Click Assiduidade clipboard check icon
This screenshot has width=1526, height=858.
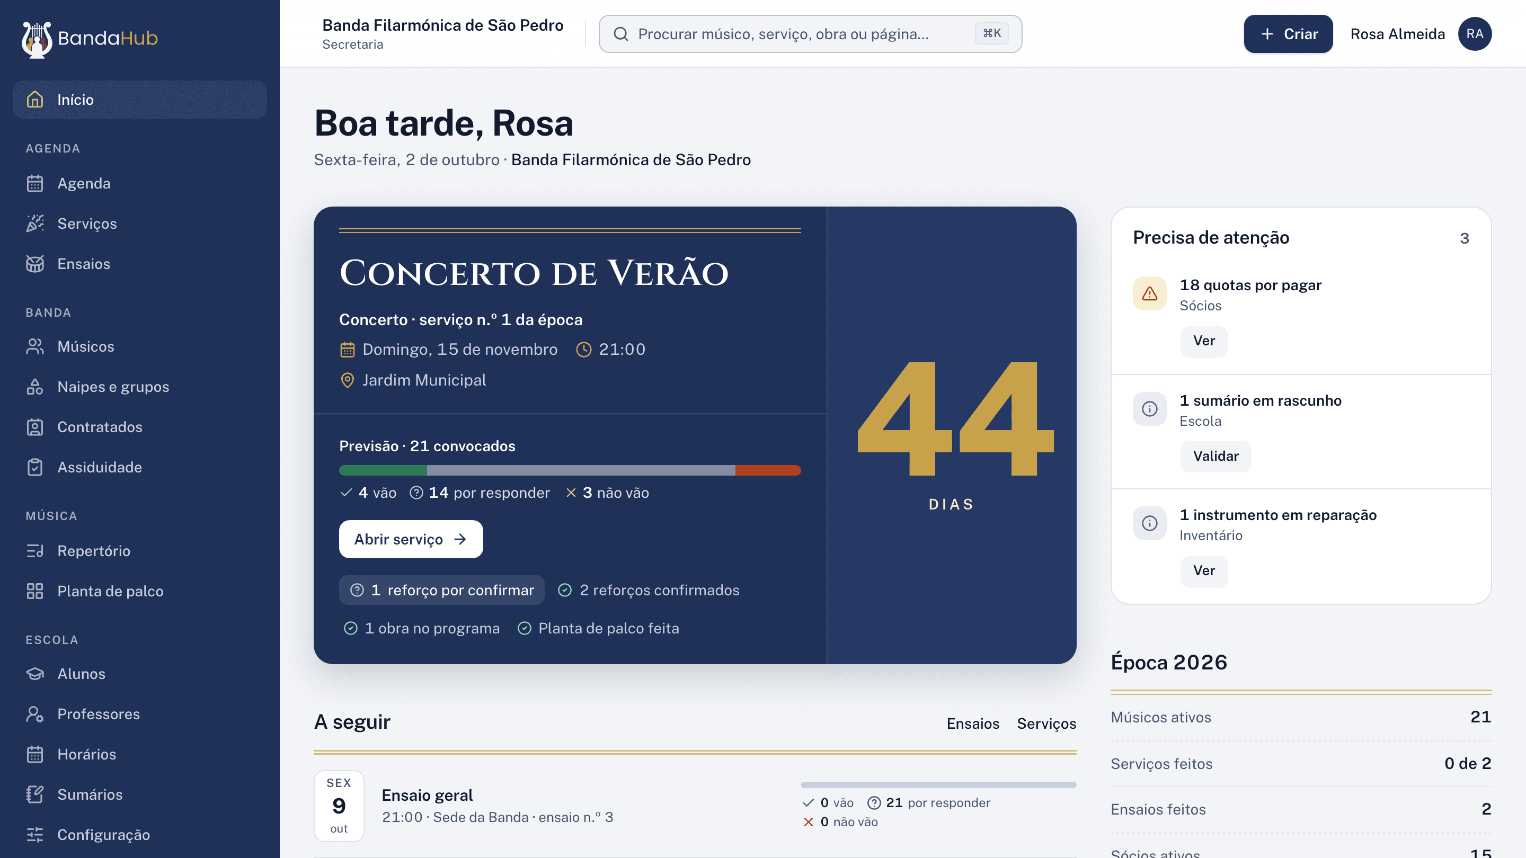pos(35,468)
